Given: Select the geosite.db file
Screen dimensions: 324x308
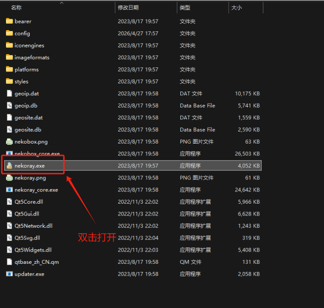Looking at the screenshot, I should click(27, 130).
